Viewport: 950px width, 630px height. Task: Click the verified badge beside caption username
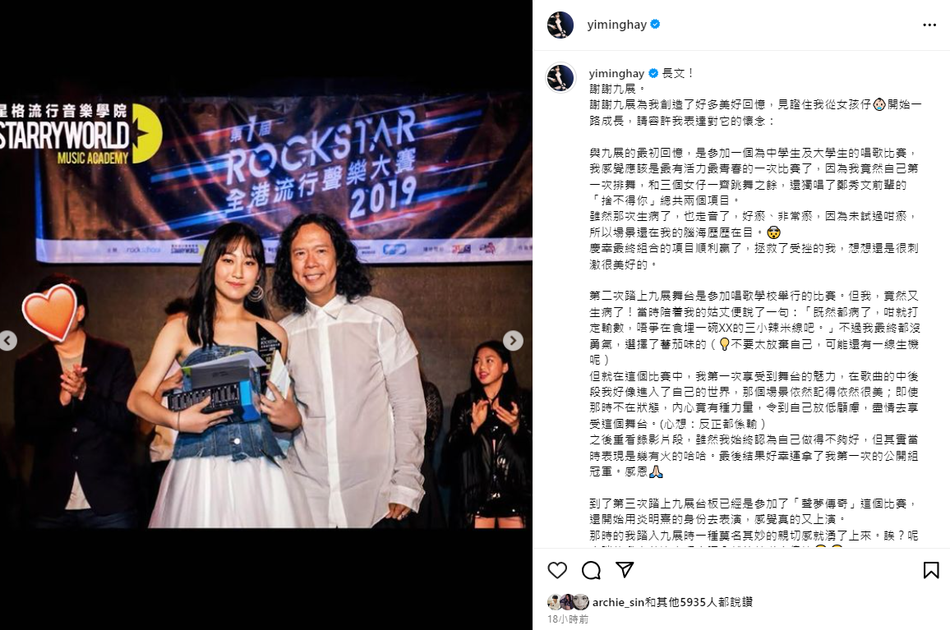click(653, 73)
